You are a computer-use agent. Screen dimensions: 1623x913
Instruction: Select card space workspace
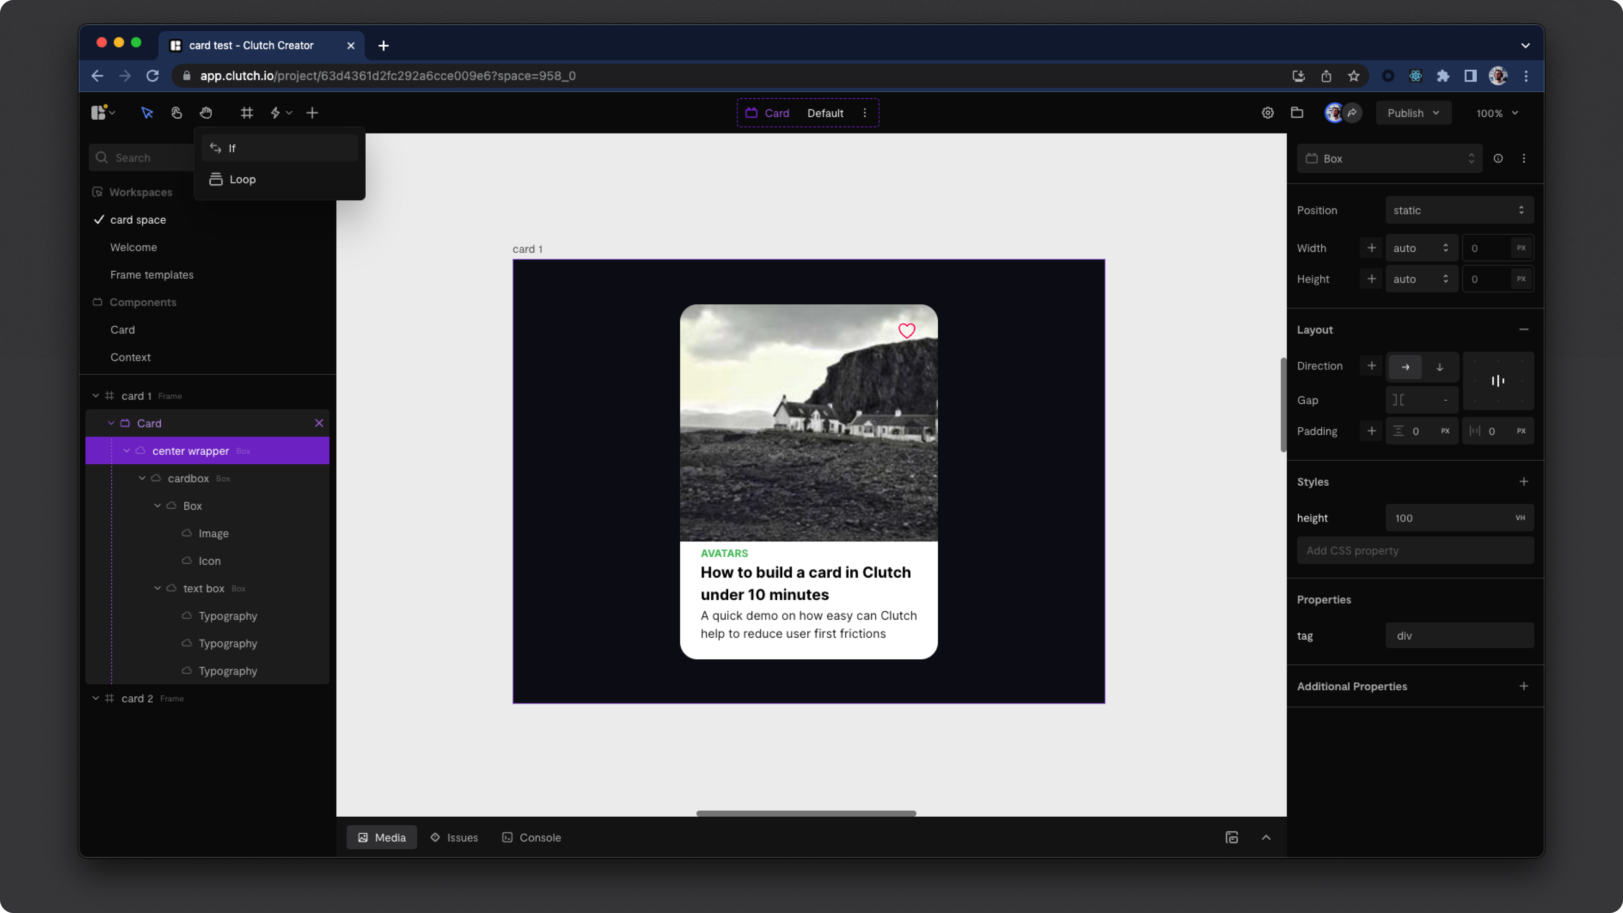click(x=138, y=220)
